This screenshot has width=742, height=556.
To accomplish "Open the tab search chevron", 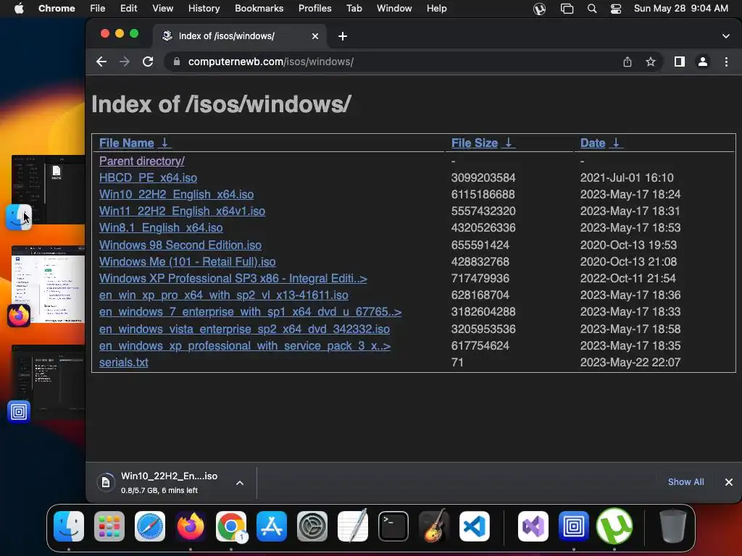I will tap(726, 36).
